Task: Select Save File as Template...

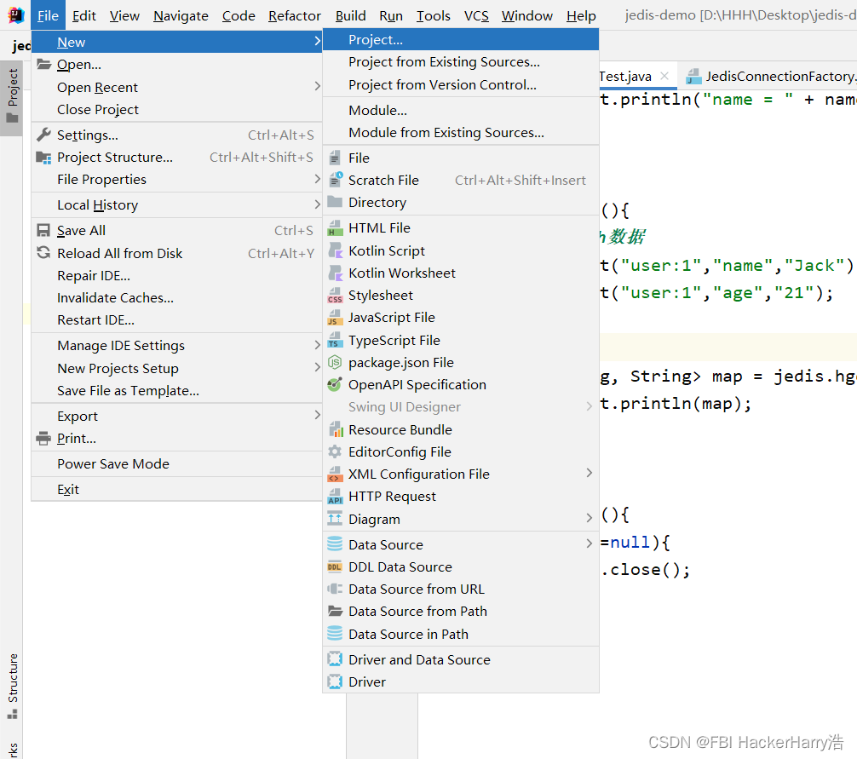Action: [176, 391]
